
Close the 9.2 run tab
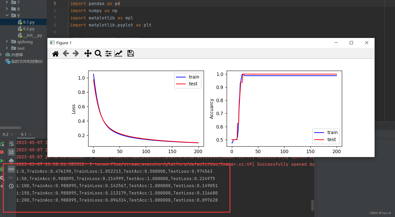click(12, 135)
